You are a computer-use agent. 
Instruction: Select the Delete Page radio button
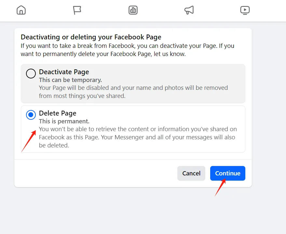[31, 115]
